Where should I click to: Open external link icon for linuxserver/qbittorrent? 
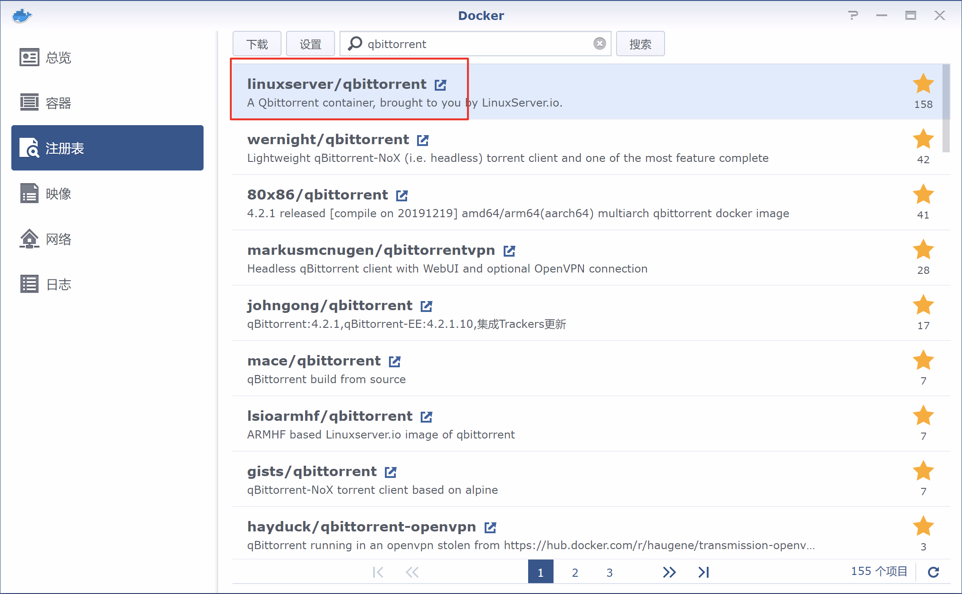(x=440, y=85)
